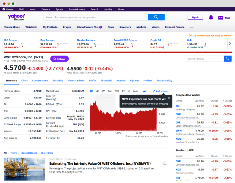Minimize window with yellow button
Image resolution: width=235 pixels, height=183 pixels.
click(x=9, y=4)
